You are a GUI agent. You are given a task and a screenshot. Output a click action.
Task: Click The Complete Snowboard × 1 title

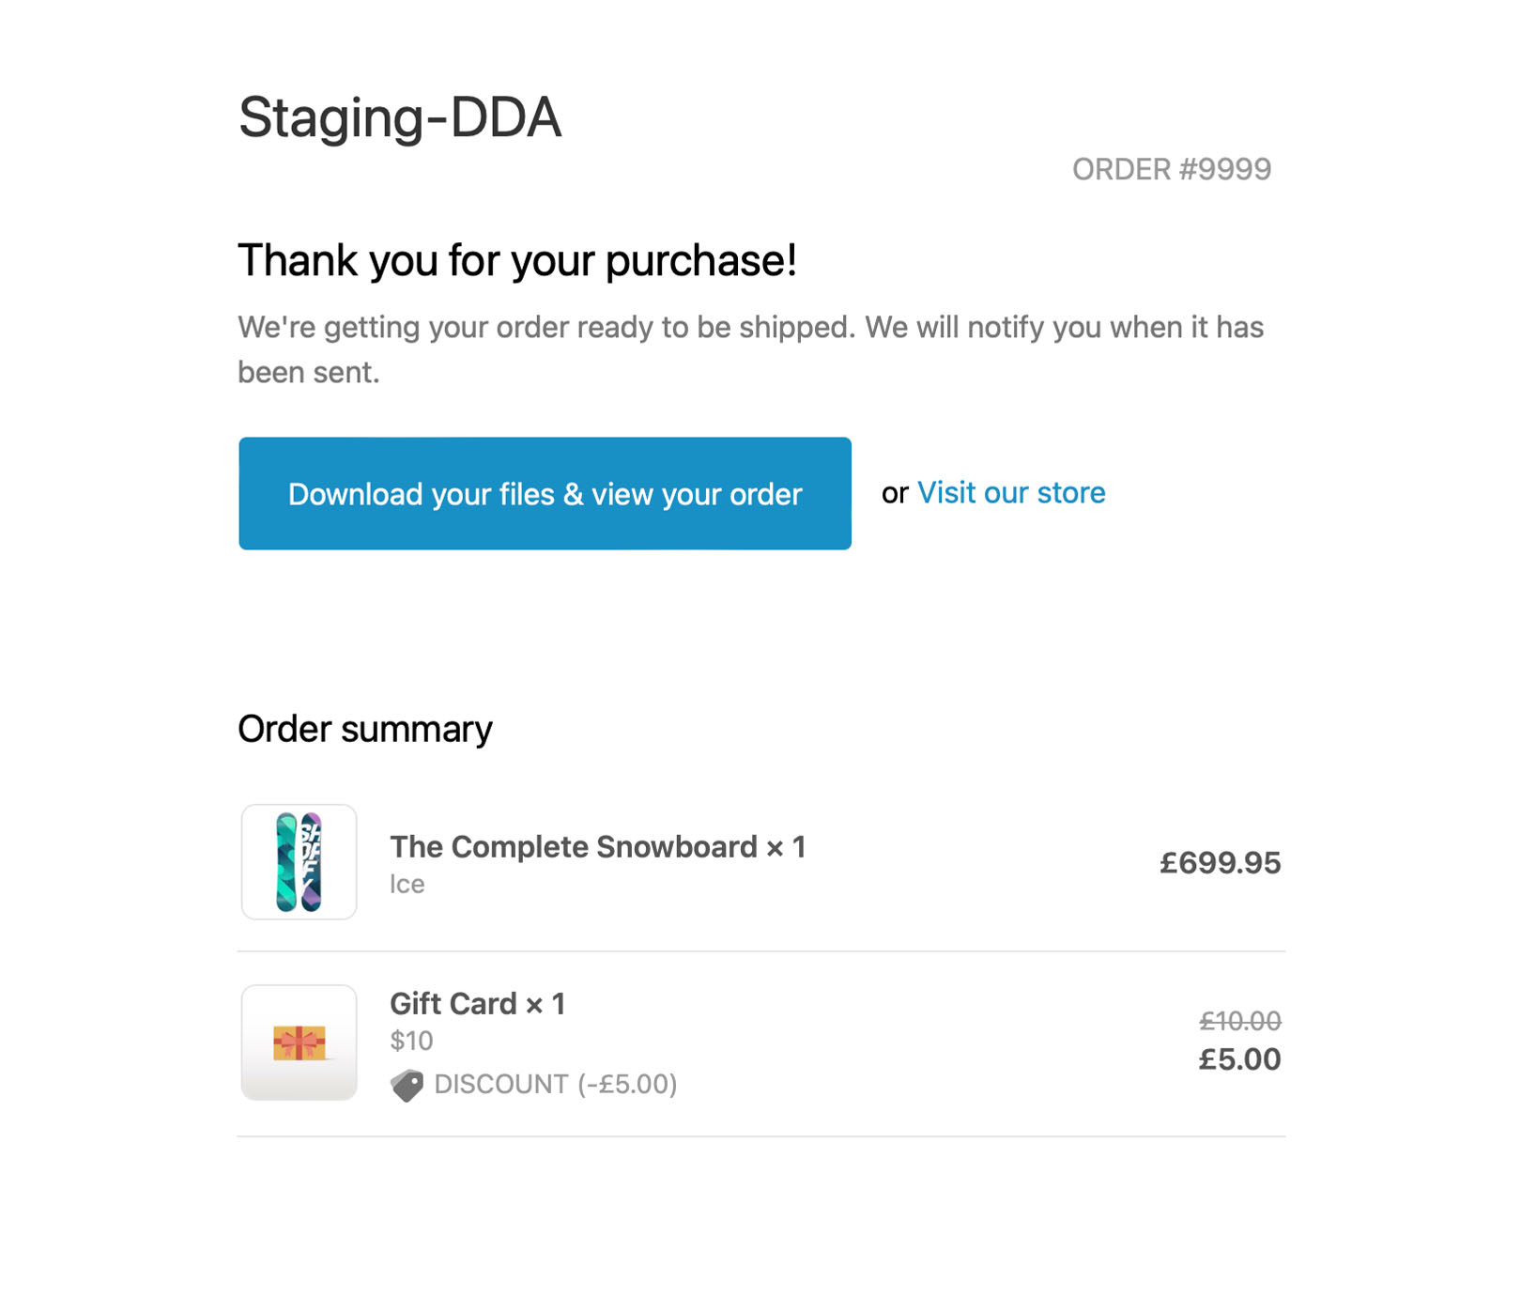click(597, 847)
